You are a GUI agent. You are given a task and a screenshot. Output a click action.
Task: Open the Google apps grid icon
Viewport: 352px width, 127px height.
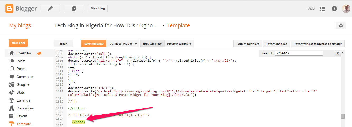tap(322, 9)
